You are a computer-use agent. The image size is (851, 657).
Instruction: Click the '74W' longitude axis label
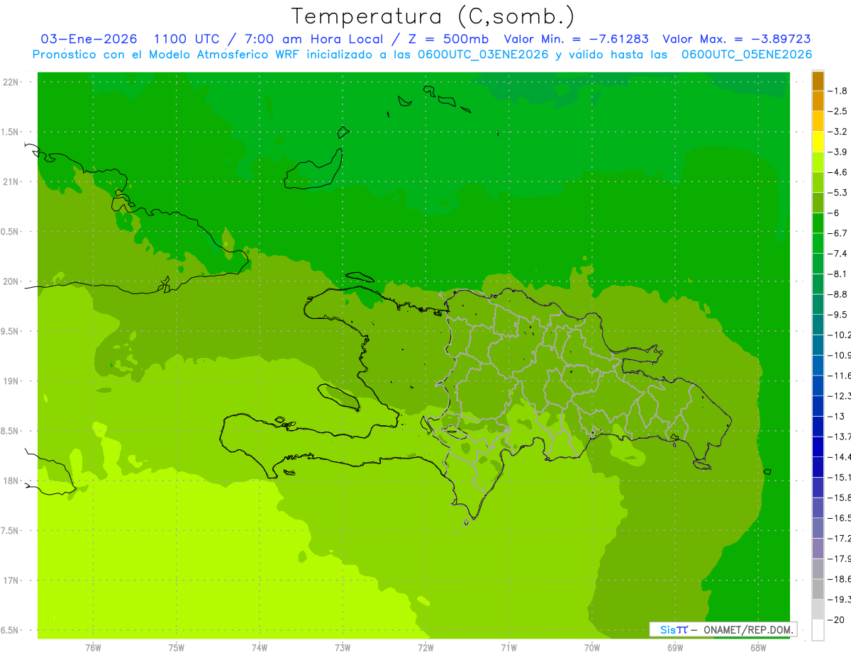pyautogui.click(x=260, y=648)
